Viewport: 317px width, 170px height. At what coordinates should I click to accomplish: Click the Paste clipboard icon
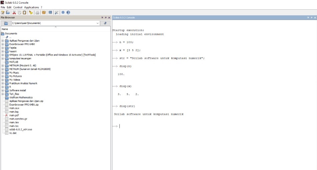tap(24, 13)
